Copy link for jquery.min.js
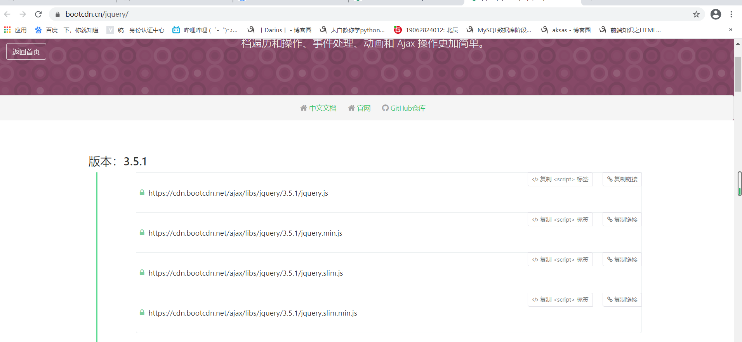742x342 pixels. tap(622, 220)
